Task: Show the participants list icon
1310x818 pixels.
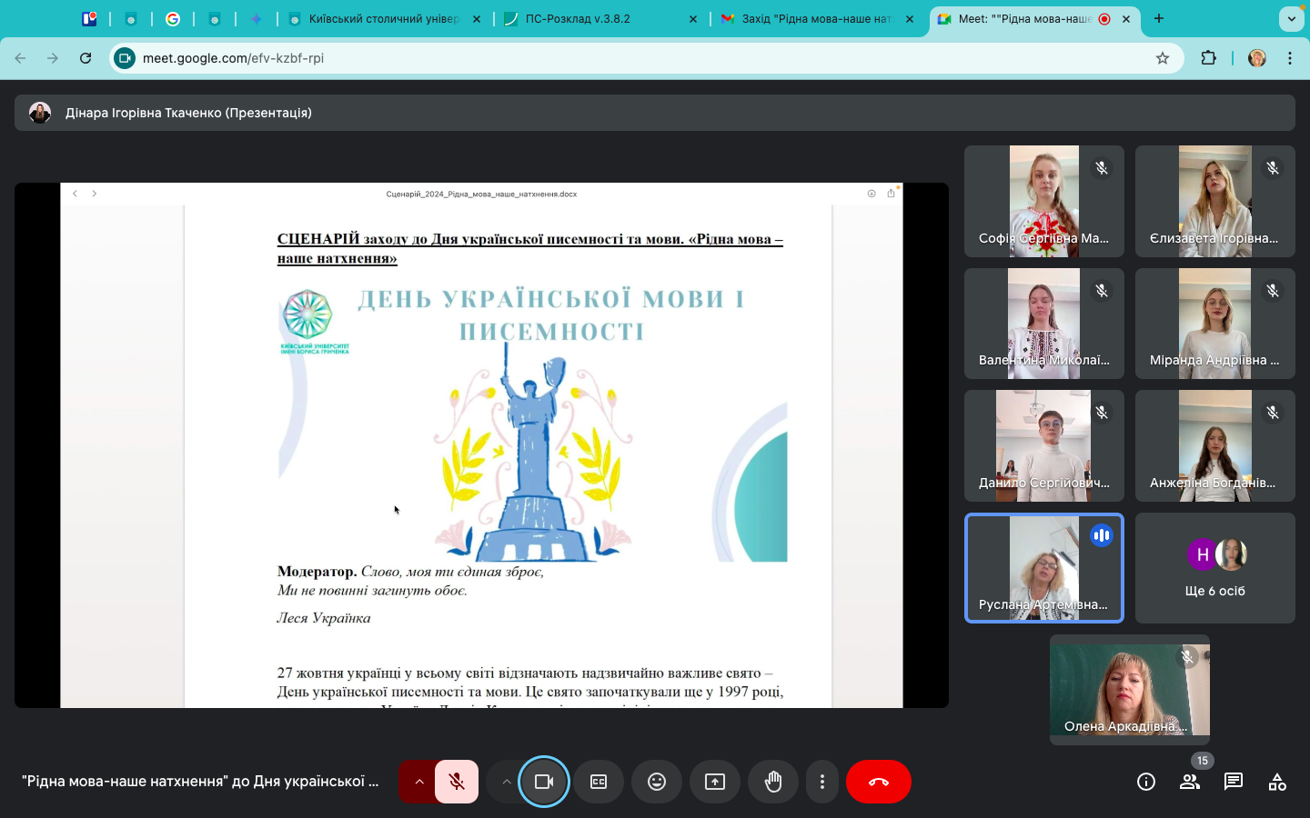Action: [x=1190, y=782]
